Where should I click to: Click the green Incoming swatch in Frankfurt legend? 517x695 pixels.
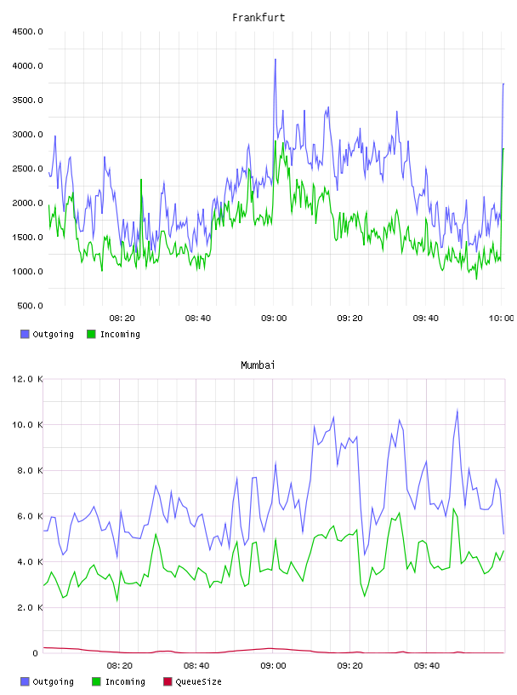tap(91, 334)
